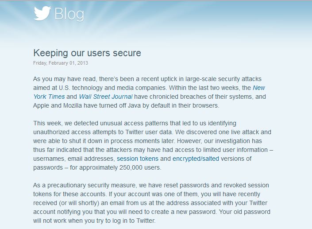Follow the "session tokens" link
The image size is (312, 229).
(138, 159)
